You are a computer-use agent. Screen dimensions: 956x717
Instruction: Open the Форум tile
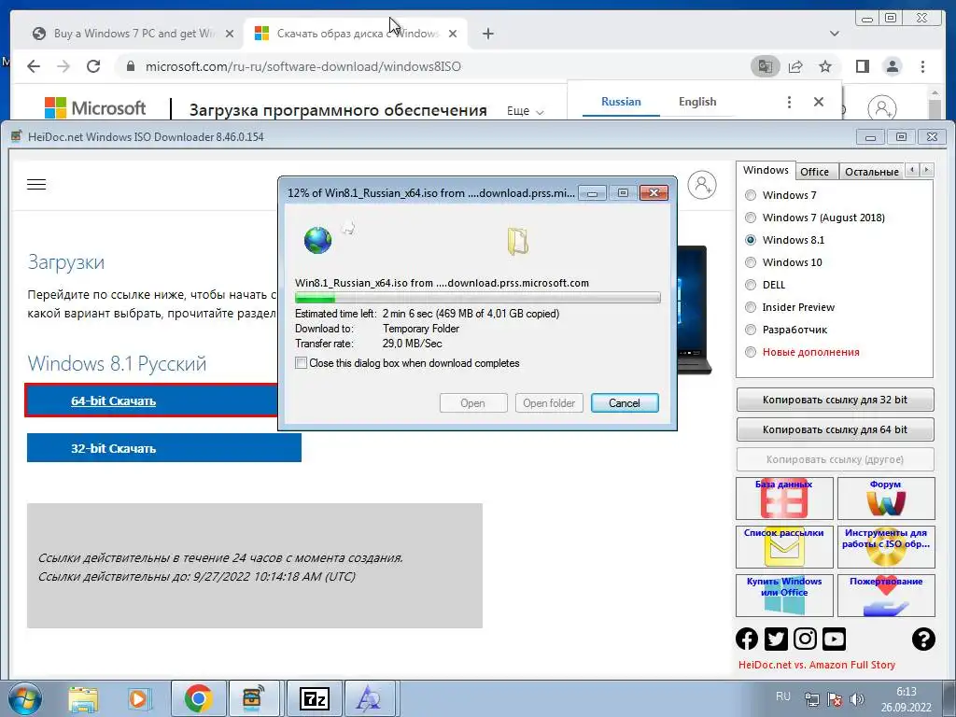coord(886,499)
